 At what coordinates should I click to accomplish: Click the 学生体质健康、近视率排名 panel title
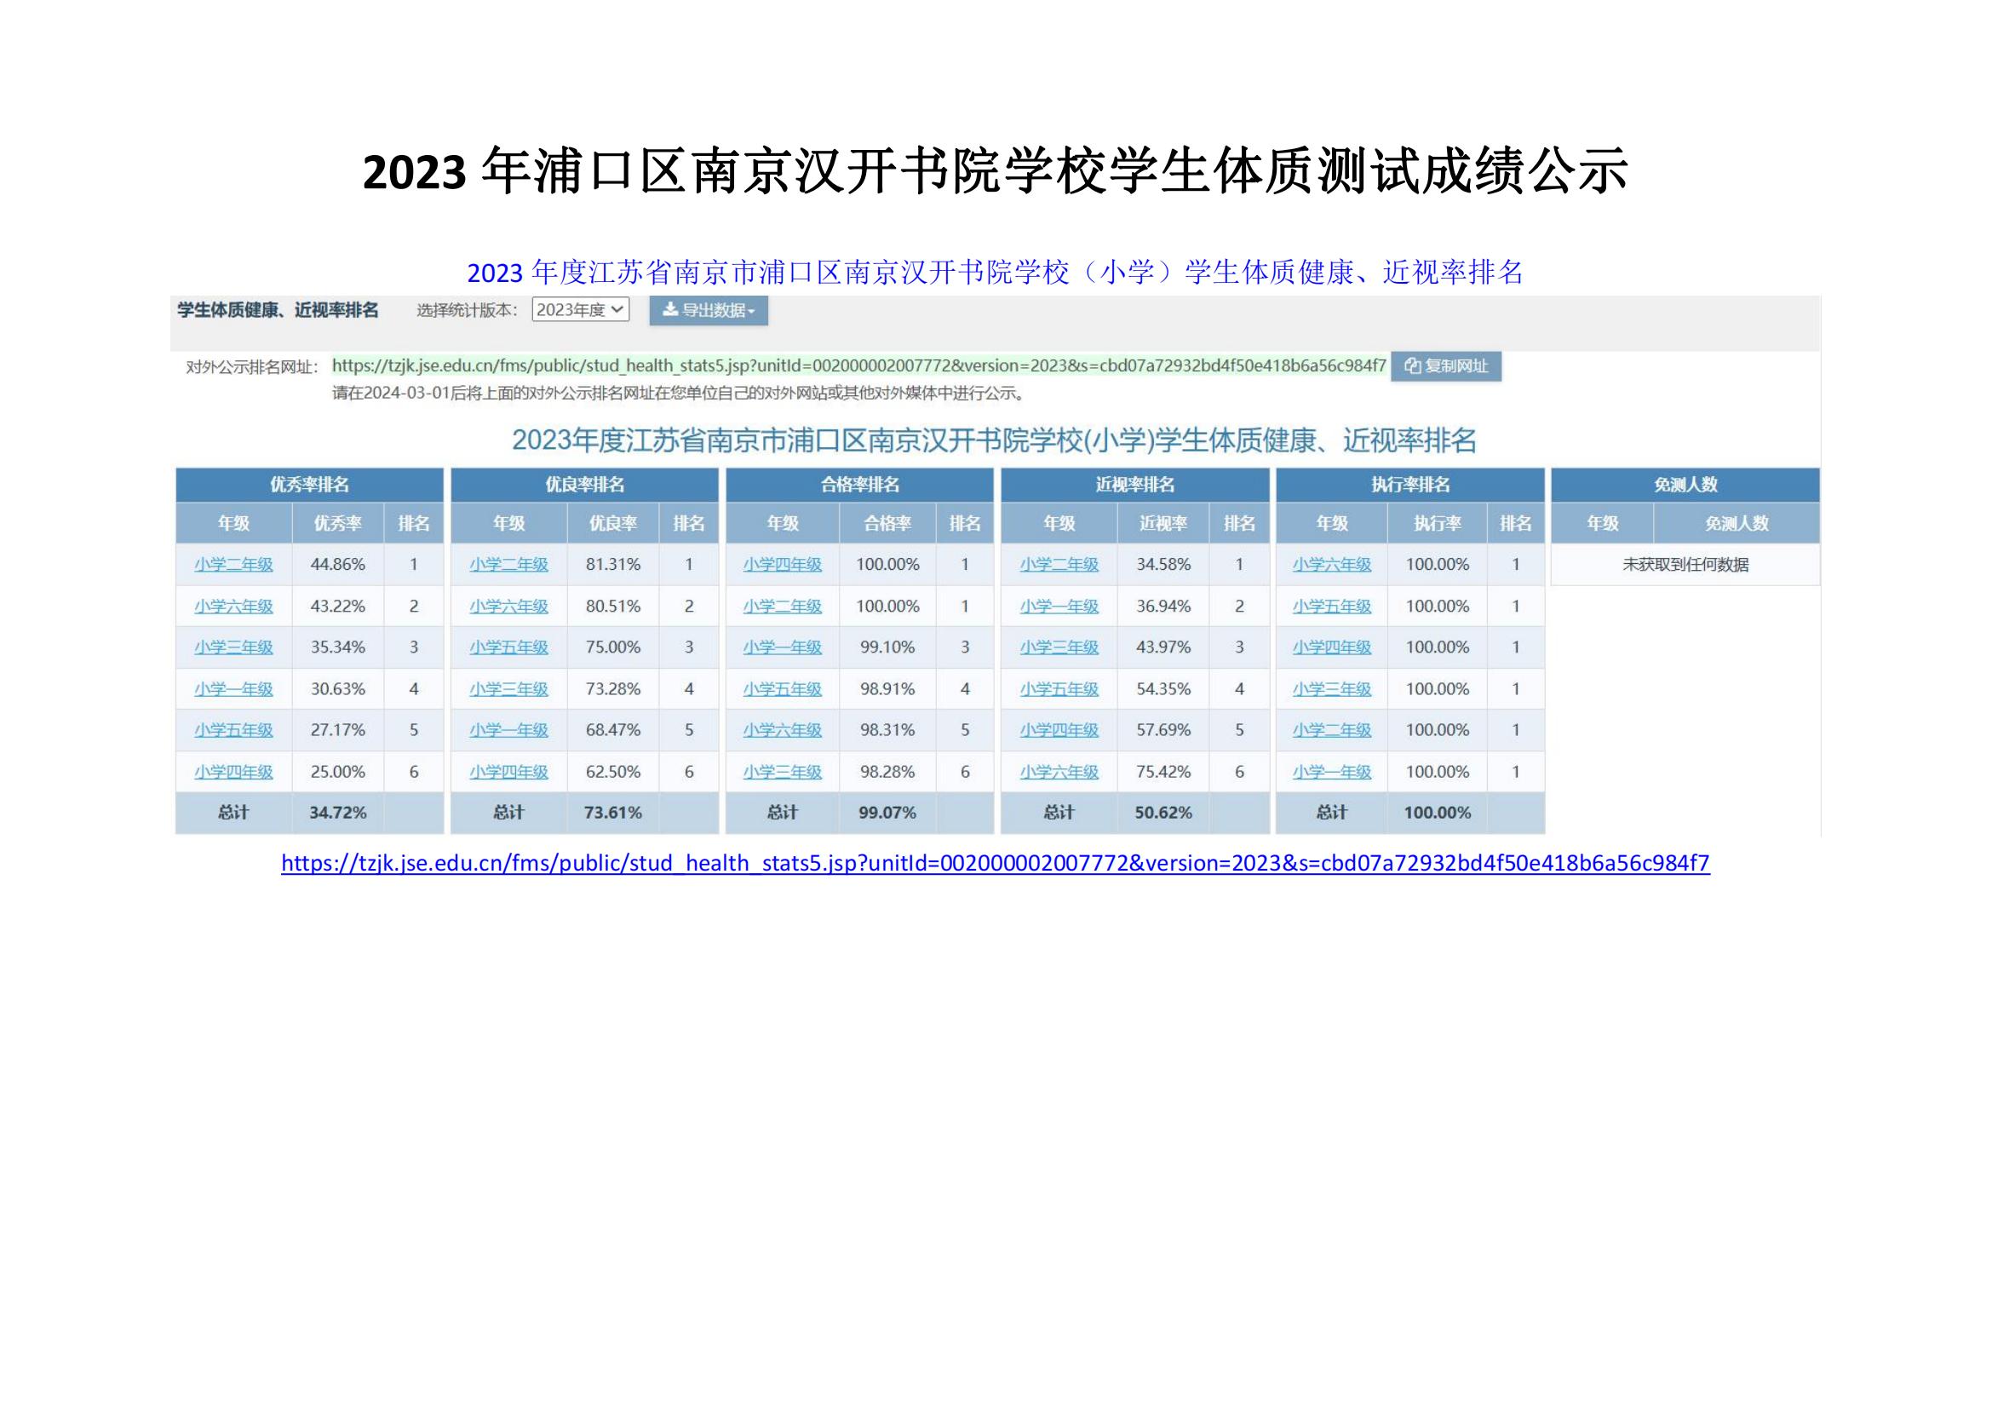click(278, 310)
